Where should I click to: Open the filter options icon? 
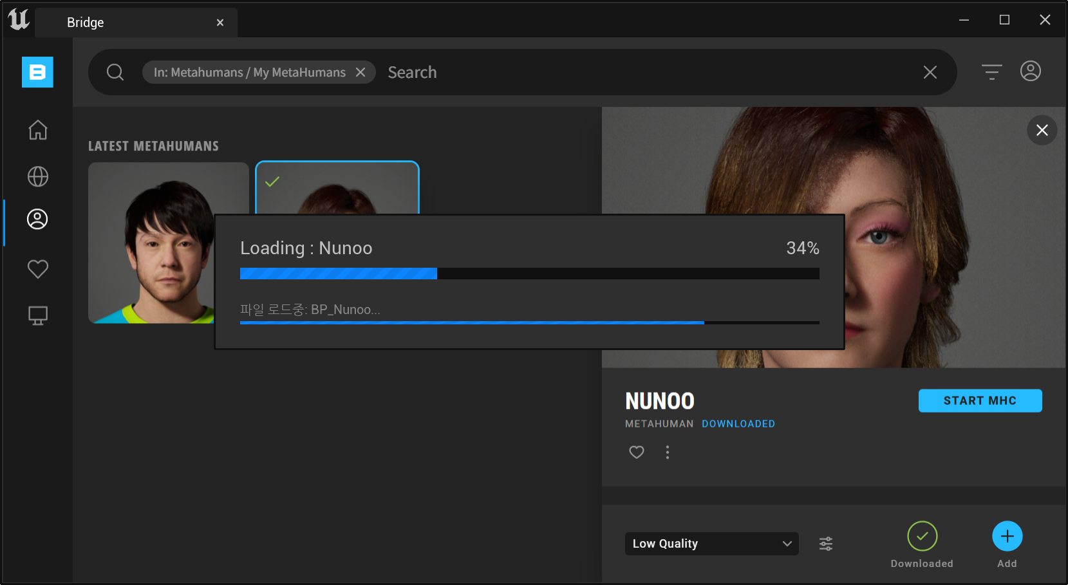(x=992, y=71)
